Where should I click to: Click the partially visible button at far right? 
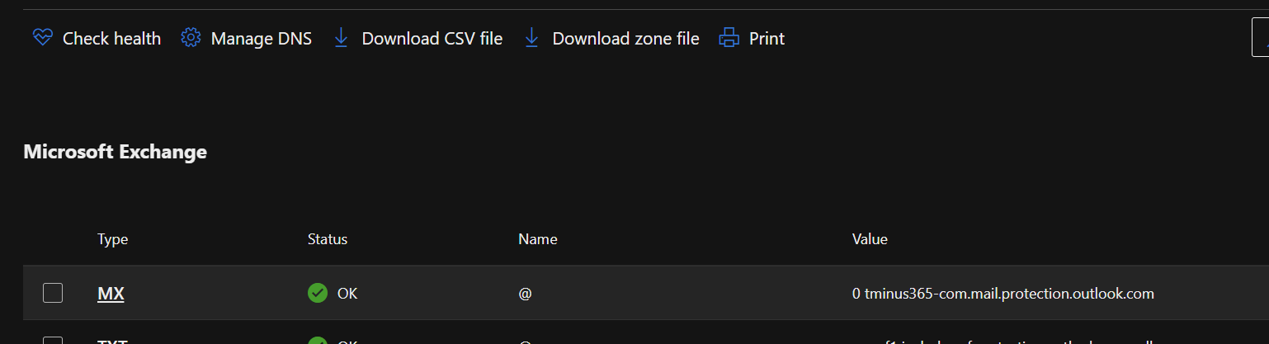1262,38
